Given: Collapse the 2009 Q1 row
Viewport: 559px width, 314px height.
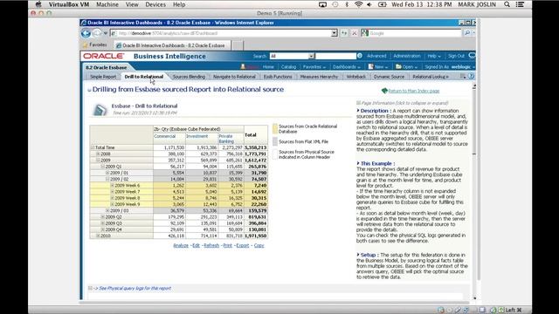Looking at the screenshot, I should click(103, 167).
